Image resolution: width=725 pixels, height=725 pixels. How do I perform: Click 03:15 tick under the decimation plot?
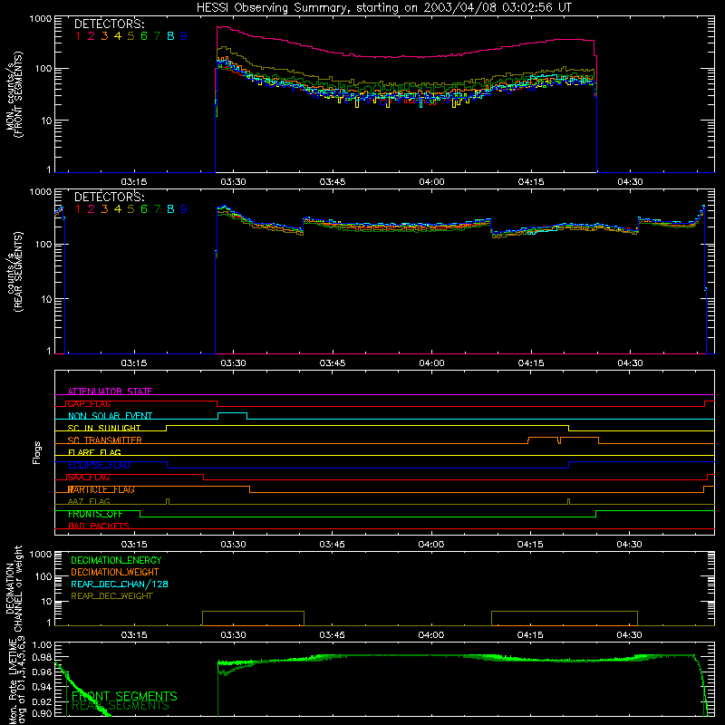[x=134, y=635]
